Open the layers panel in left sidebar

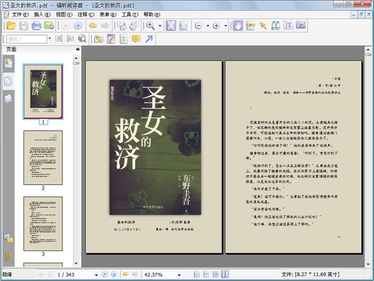click(8, 98)
